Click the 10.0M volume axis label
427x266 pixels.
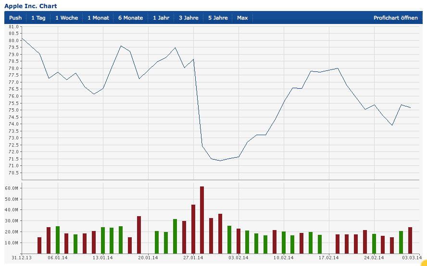(12, 243)
